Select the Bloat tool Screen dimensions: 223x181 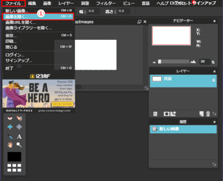tap(10, 127)
